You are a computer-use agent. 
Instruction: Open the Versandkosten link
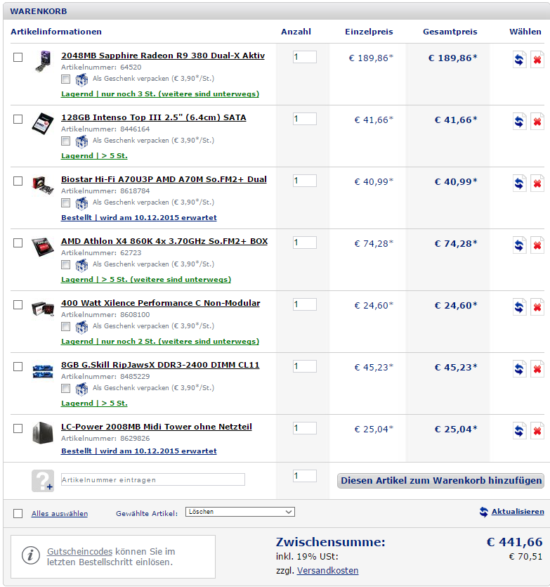[x=327, y=570]
